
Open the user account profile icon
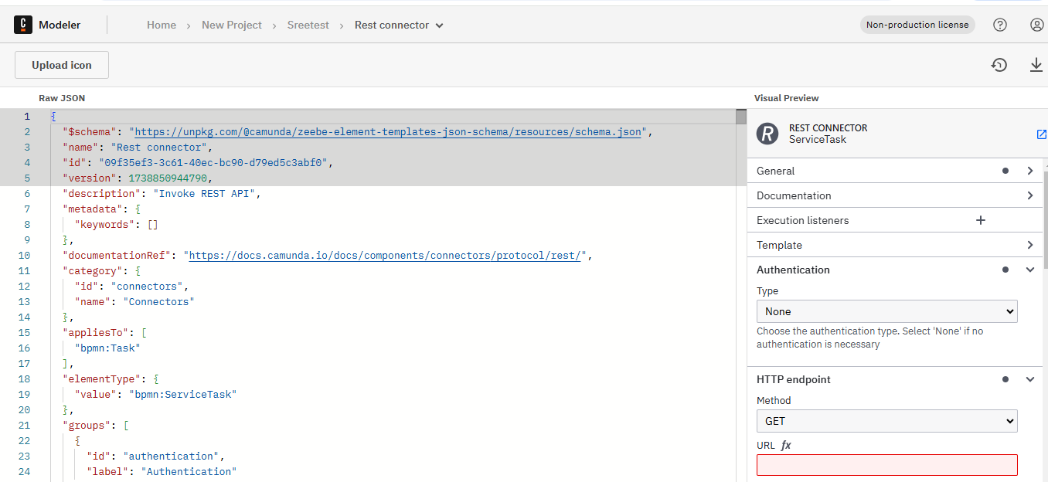(1037, 25)
